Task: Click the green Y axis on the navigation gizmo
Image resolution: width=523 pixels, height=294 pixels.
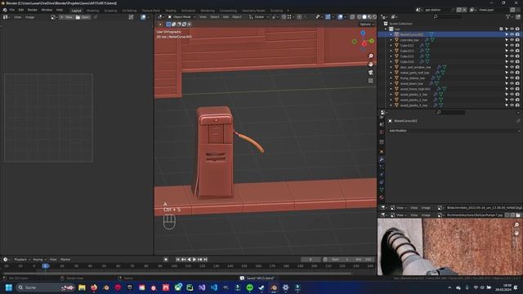Action: (x=372, y=41)
